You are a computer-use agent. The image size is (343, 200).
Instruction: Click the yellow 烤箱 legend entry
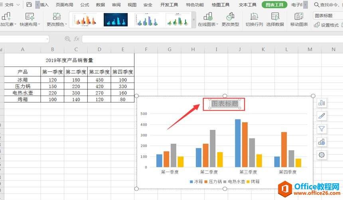tap(253, 182)
